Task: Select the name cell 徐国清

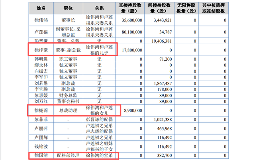Action: 41,156
